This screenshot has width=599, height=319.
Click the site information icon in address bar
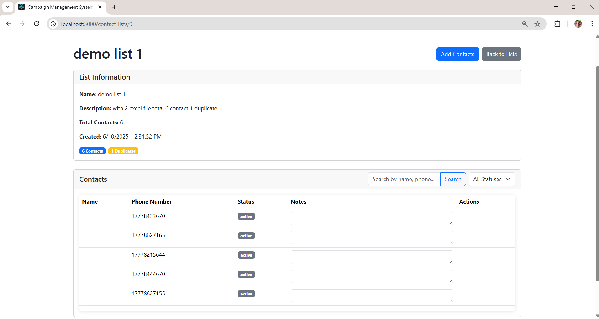(x=54, y=24)
